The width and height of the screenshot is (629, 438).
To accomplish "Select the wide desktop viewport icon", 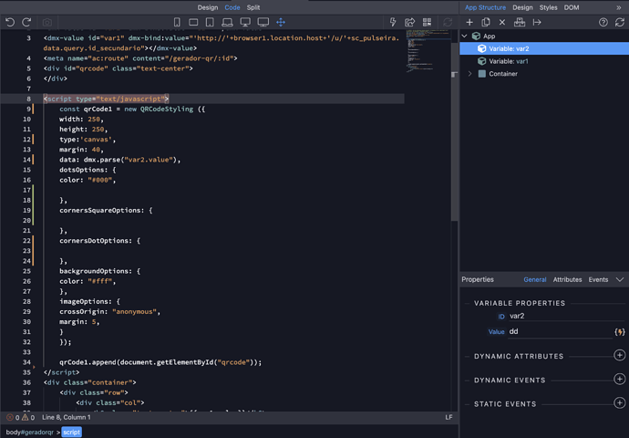I will pos(263,22).
